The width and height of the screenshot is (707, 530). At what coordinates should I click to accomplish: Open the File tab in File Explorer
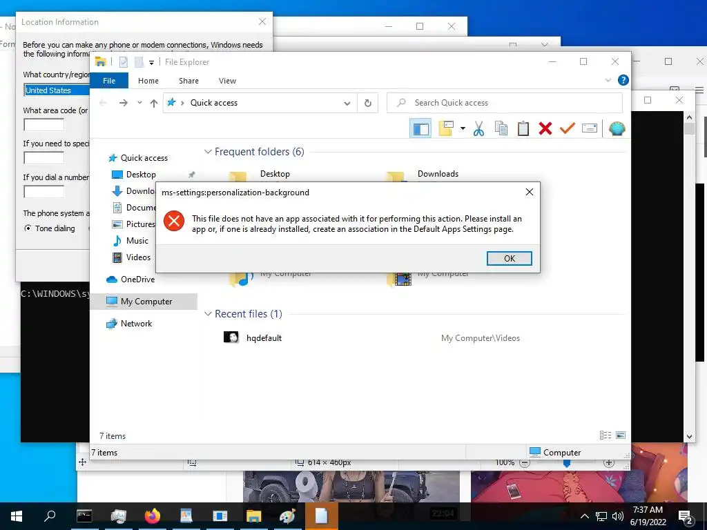pos(109,81)
